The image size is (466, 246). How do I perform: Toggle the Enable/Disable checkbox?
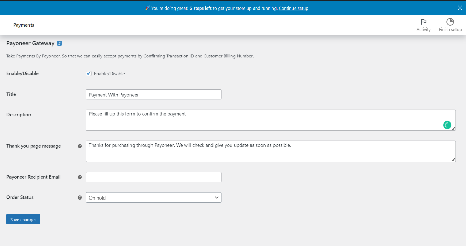click(x=89, y=73)
